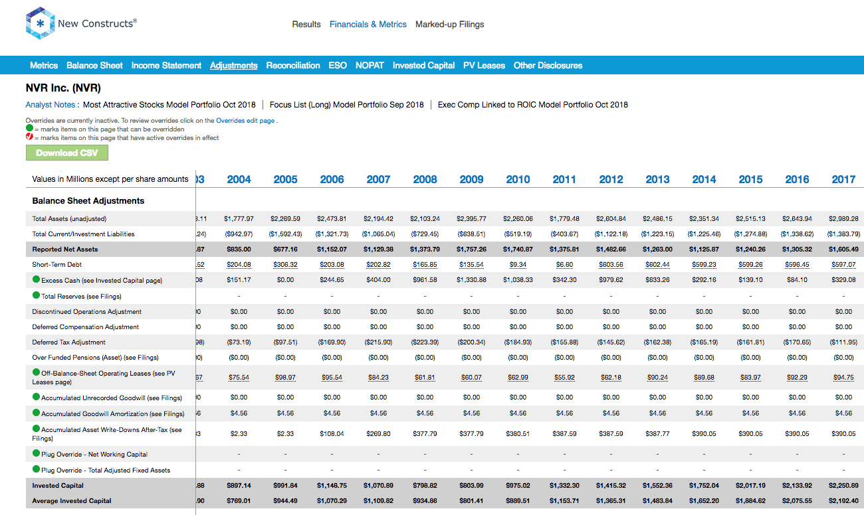Click green dot for Plug Override Total Adjusted Fixed Assets
864x515 pixels.
(36, 470)
